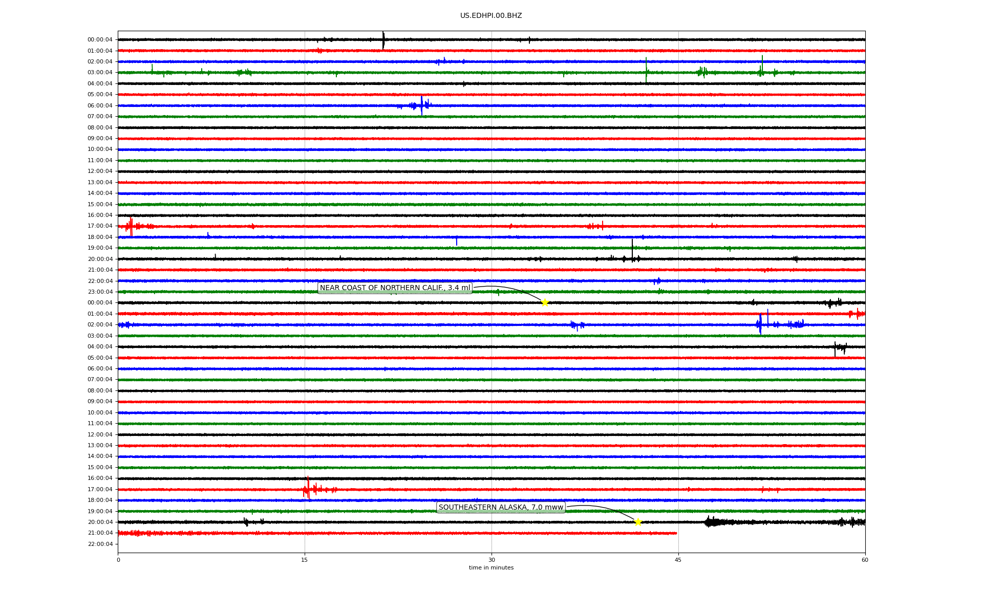
Task: Click the 15 minute x-axis tick label
Action: (305, 560)
